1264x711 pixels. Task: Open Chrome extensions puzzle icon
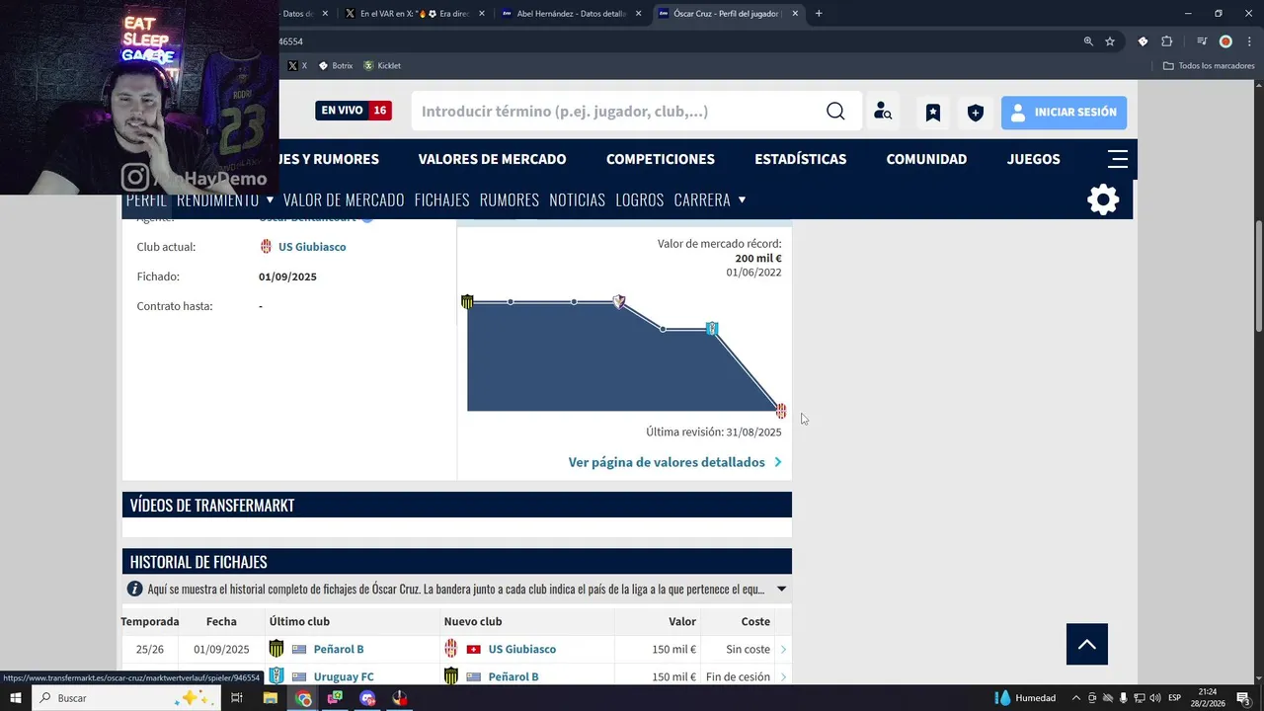pos(1167,41)
